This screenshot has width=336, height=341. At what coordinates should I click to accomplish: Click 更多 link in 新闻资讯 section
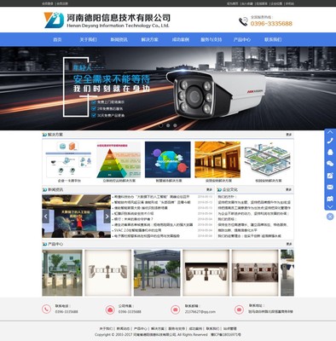[209, 189]
